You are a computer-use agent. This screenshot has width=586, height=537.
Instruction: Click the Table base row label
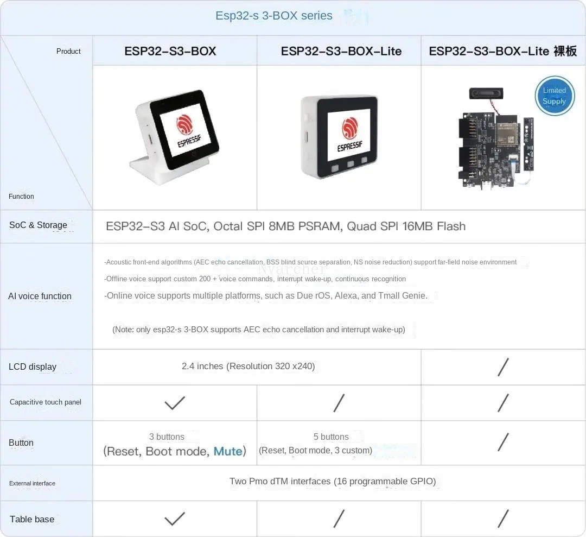[x=32, y=520]
